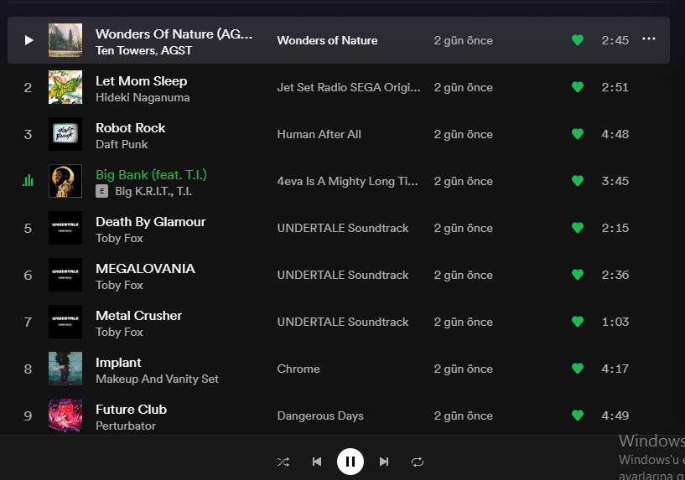Unlike the Let Mom Sleep track

click(x=578, y=87)
